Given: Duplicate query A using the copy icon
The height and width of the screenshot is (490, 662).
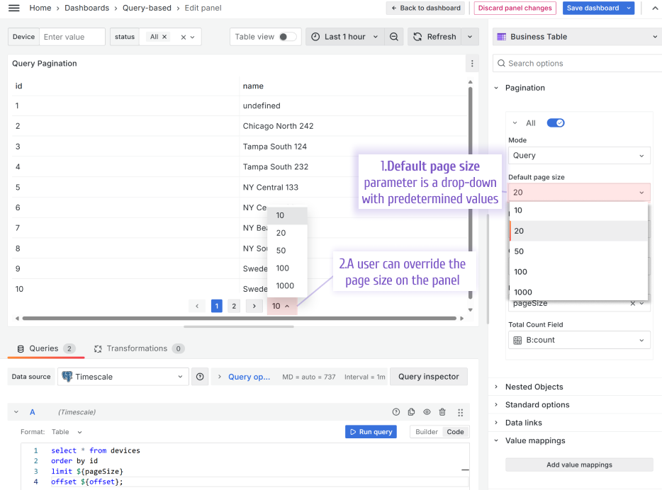Looking at the screenshot, I should pyautogui.click(x=412, y=412).
